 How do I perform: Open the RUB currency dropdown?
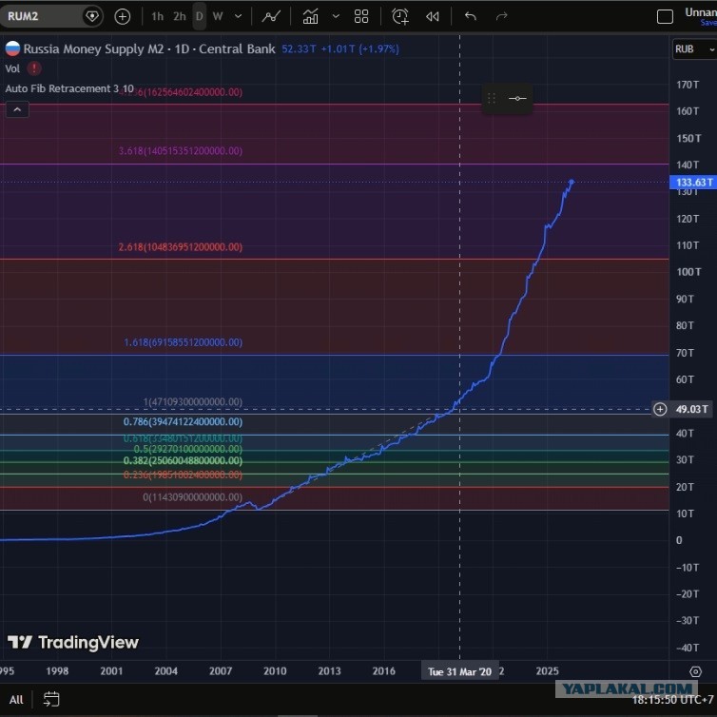[x=694, y=48]
